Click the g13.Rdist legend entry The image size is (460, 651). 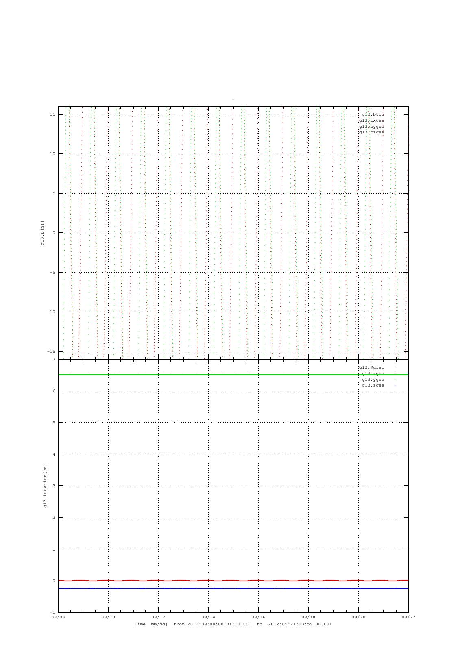[371, 367]
